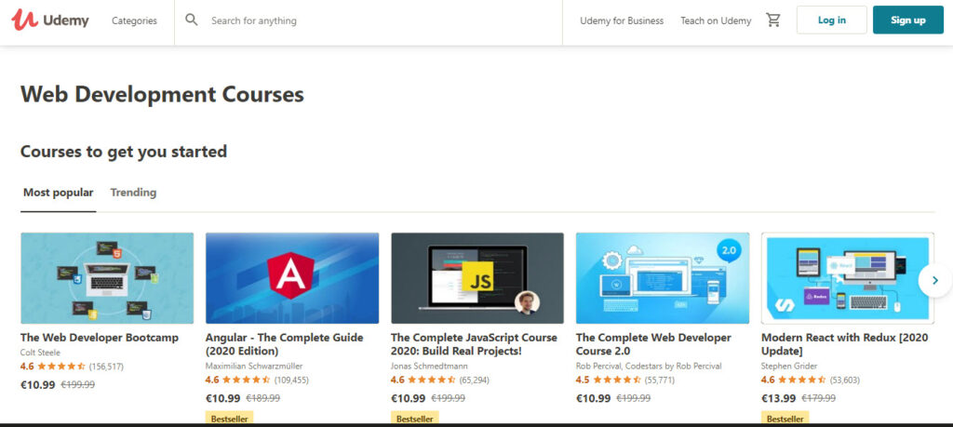Open The Web Developer Bootcamp thumbnail

tap(107, 278)
